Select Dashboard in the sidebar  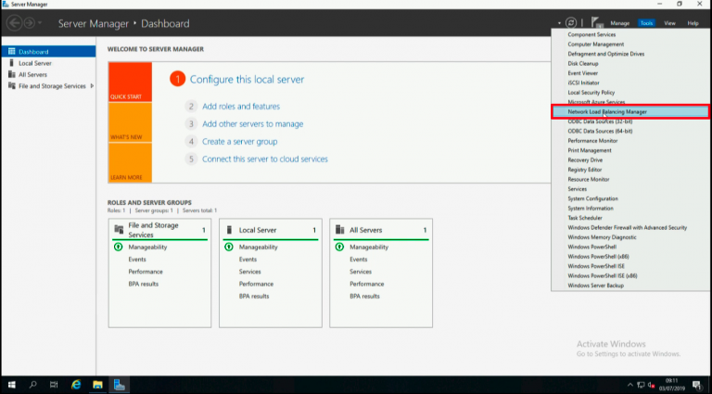point(48,51)
